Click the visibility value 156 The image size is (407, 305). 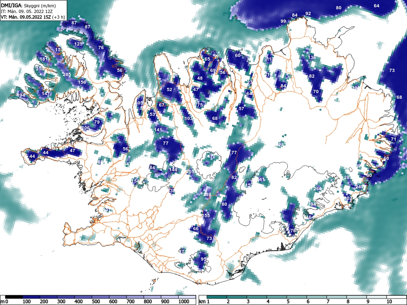point(82,82)
